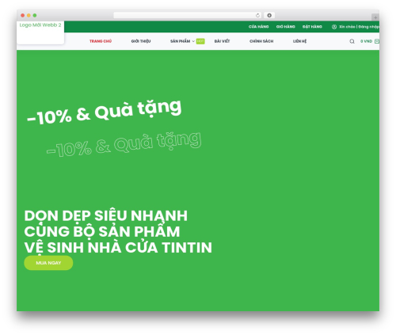Open a new browser tab with plus button
Screen dimensions: 396x335
click(375, 17)
